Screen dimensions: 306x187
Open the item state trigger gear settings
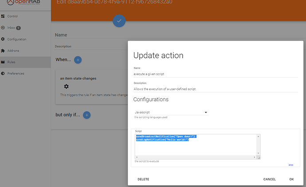[x=66, y=86]
